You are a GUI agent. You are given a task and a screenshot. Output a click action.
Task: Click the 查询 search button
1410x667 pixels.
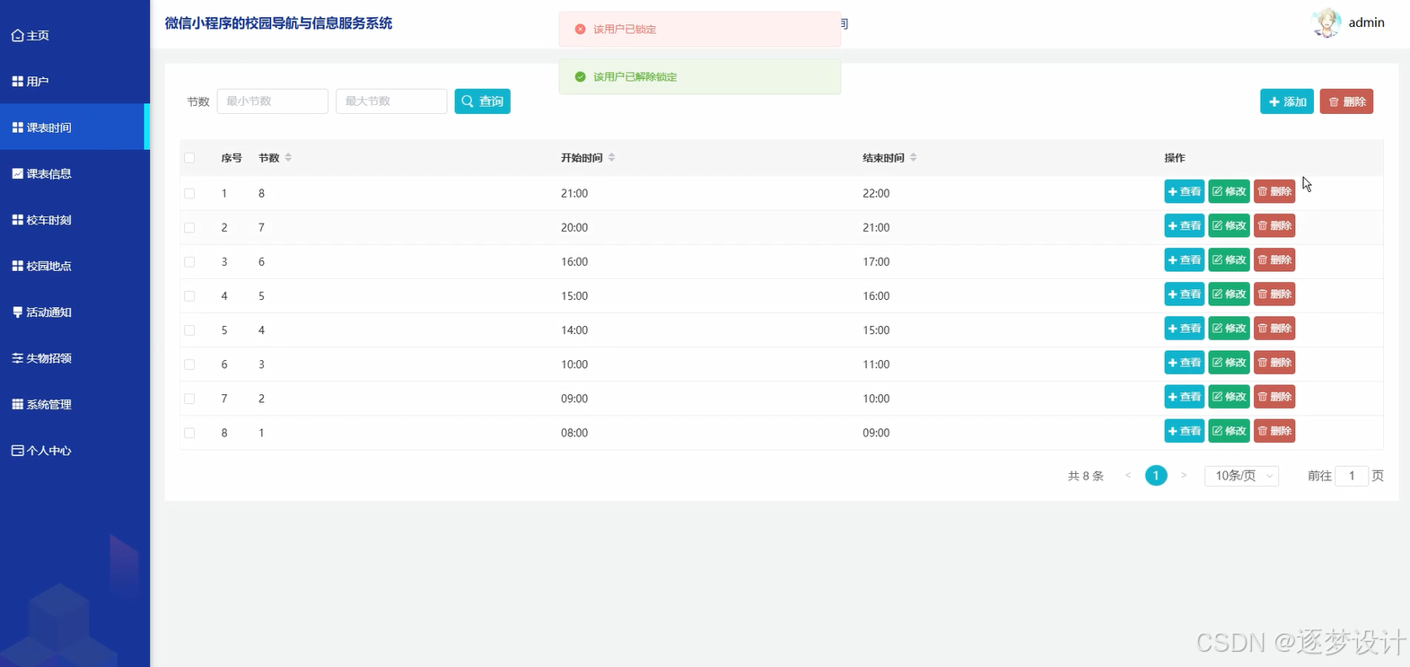pos(482,101)
